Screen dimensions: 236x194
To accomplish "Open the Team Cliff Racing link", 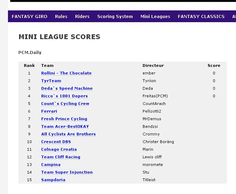I will tap(61, 157).
